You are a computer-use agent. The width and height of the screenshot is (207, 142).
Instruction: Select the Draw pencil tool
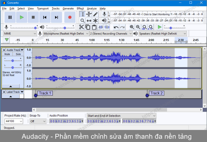coord(95,14)
